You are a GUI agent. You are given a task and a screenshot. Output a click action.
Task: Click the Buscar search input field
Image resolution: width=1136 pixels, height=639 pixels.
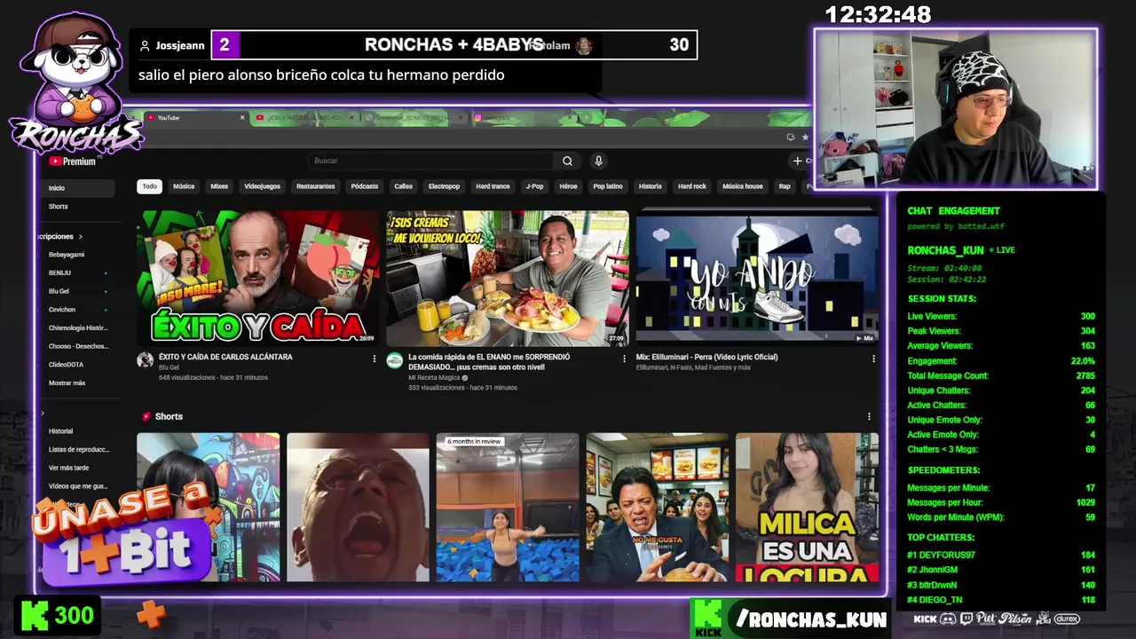[x=430, y=161]
